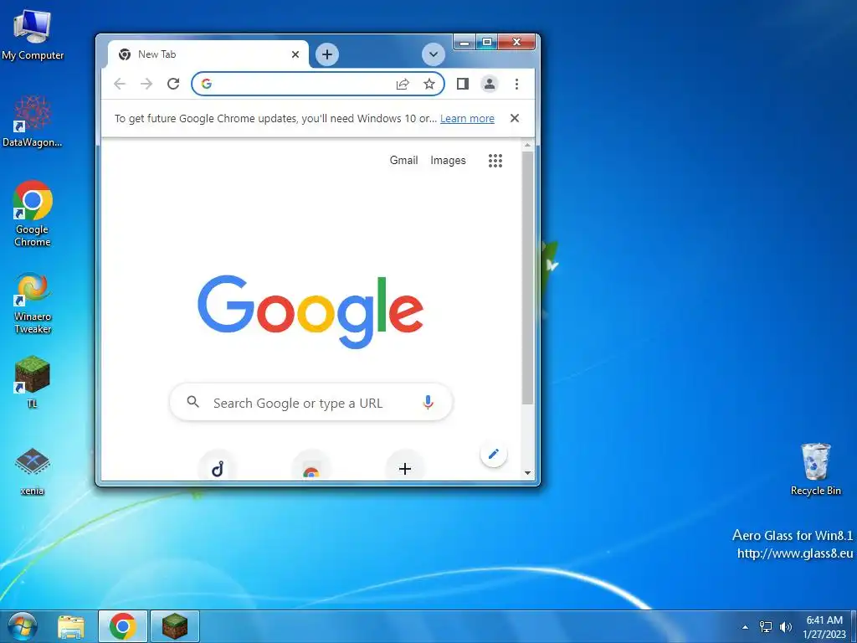Click the Google logo
The image size is (857, 643).
(x=310, y=311)
